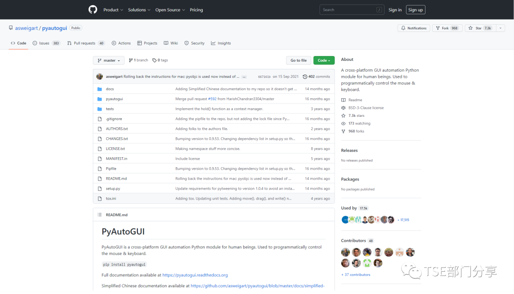Open the Pull requests tab
The image size is (514, 294).
[x=86, y=43]
